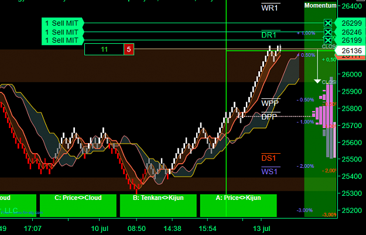The width and height of the screenshot is (366, 235).
Task: Click the 17:07 time axis label
Action: coord(32,229)
